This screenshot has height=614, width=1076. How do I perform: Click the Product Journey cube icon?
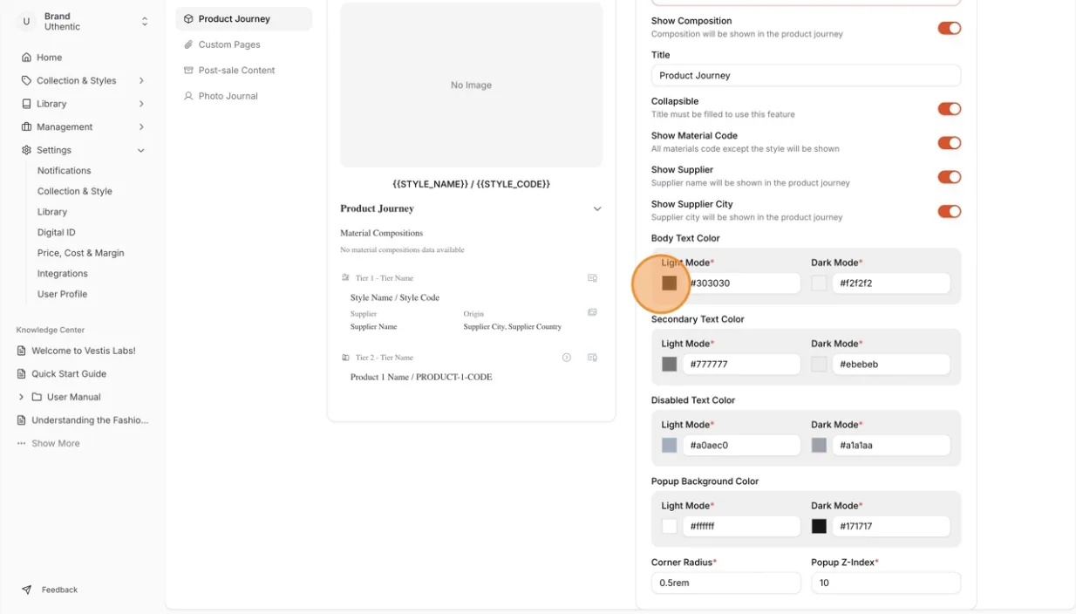[x=188, y=18]
